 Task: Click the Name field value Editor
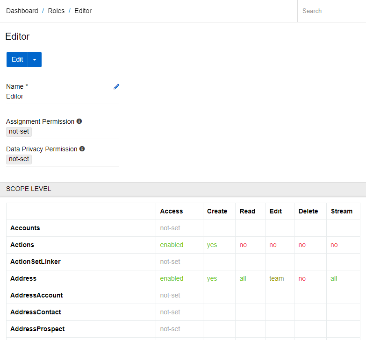point(14,96)
